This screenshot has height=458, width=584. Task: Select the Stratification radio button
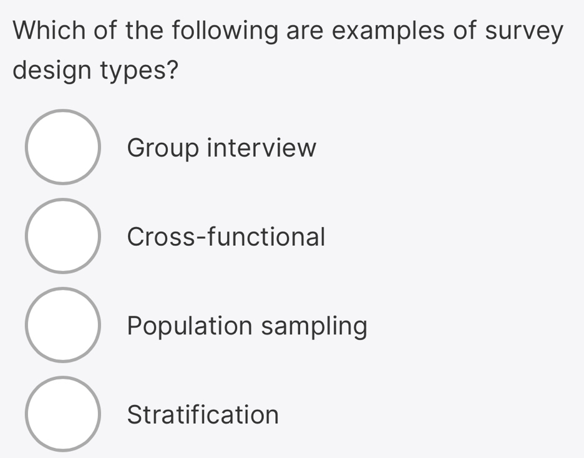coord(63,415)
